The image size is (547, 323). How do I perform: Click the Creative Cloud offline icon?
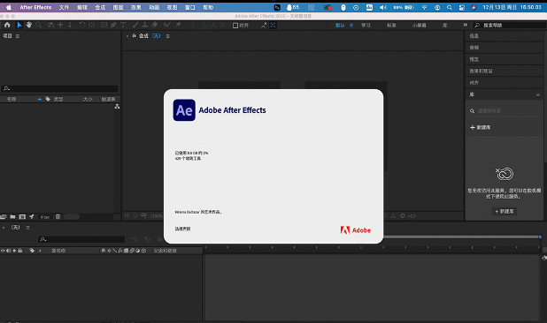click(x=505, y=174)
